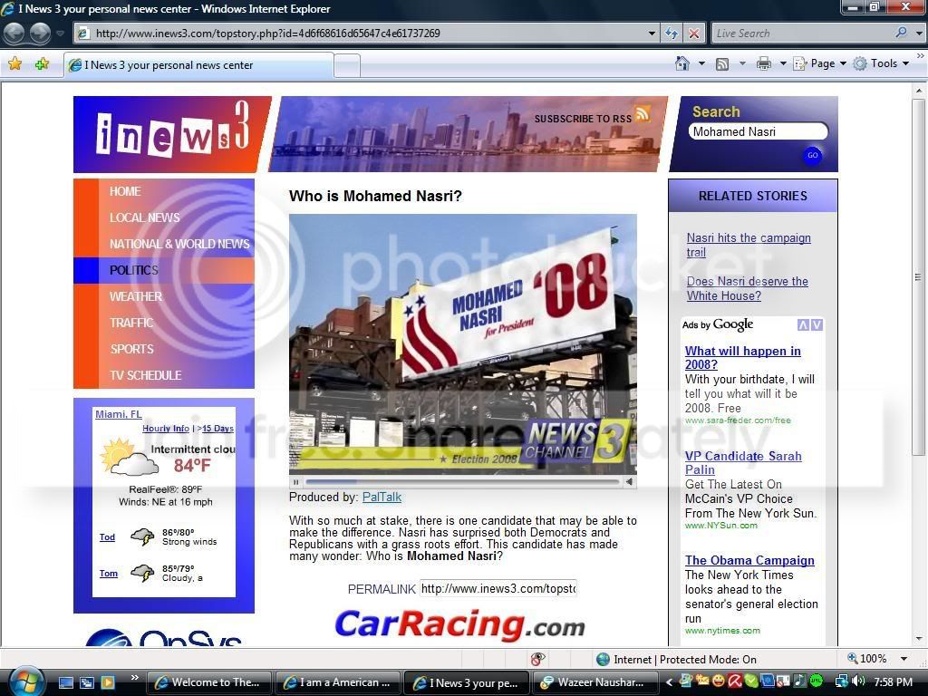
Task: Click the Home icon in IE toolbar
Action: (x=682, y=63)
